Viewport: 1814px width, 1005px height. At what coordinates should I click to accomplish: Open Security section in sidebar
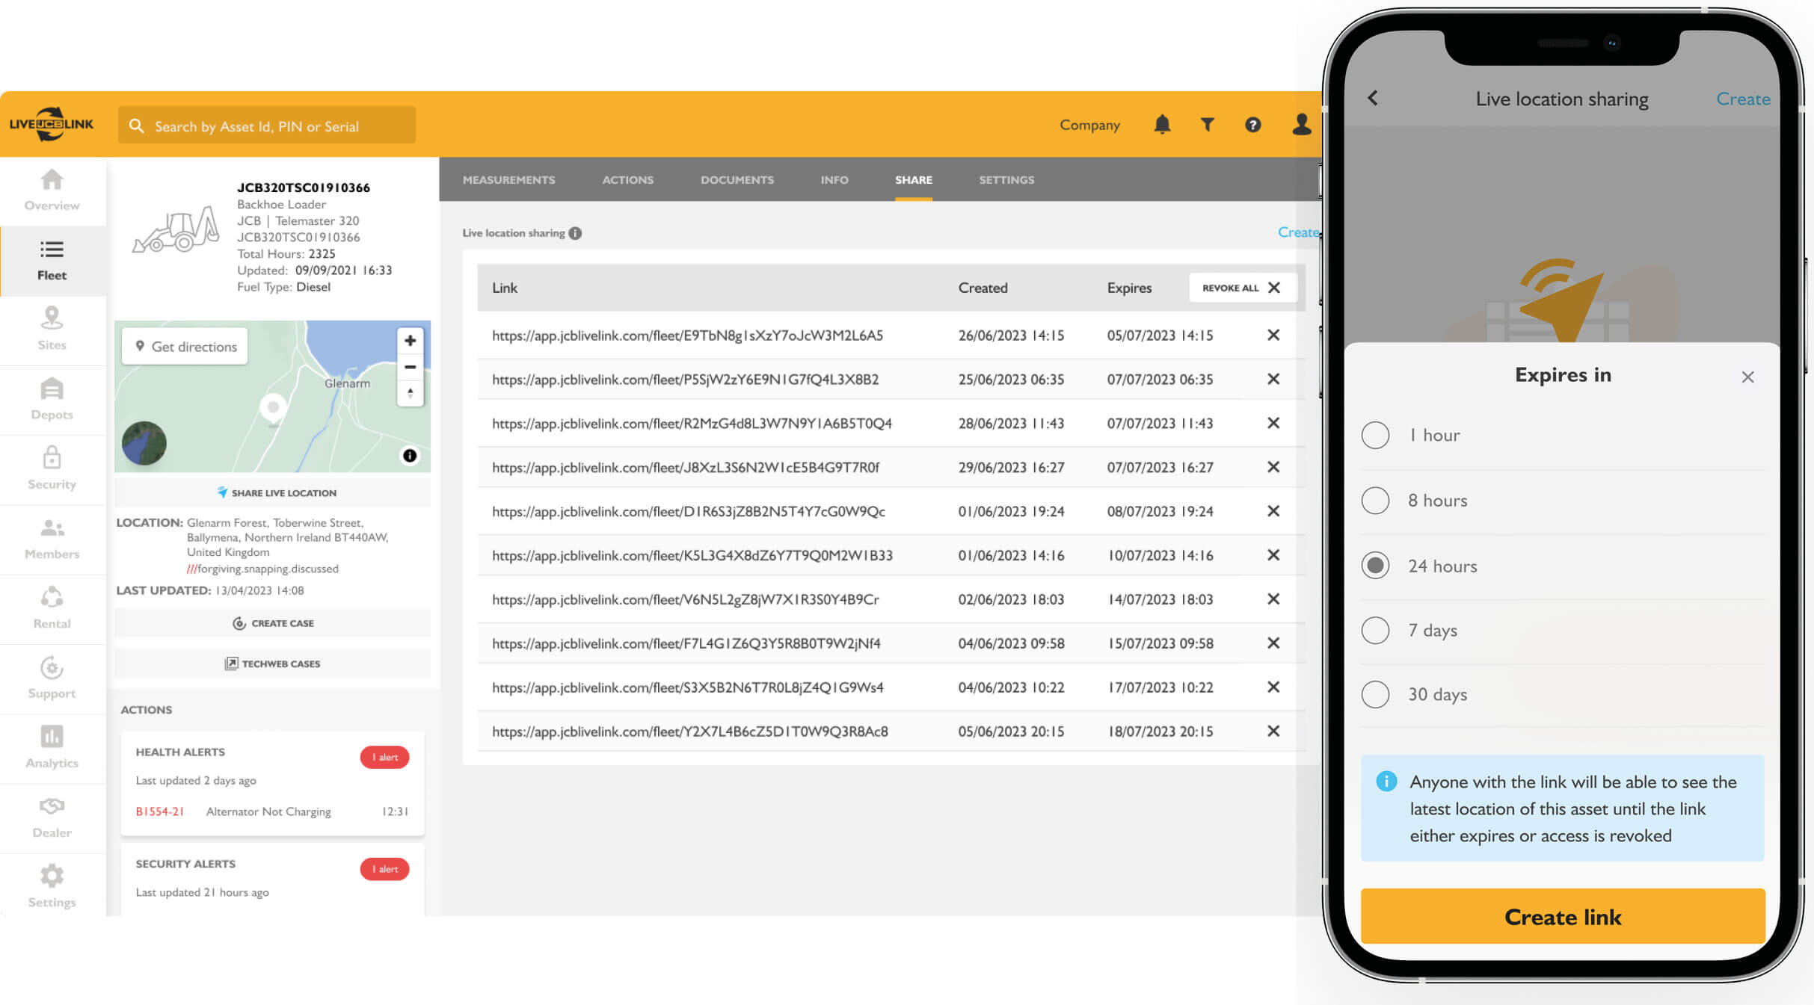(x=52, y=469)
